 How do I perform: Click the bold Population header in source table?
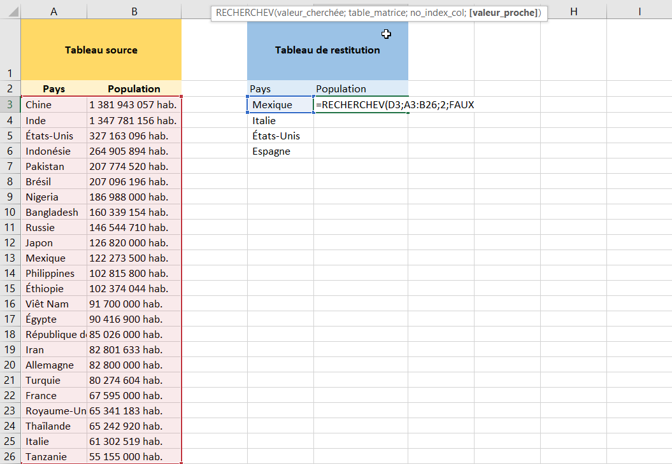[x=134, y=89]
